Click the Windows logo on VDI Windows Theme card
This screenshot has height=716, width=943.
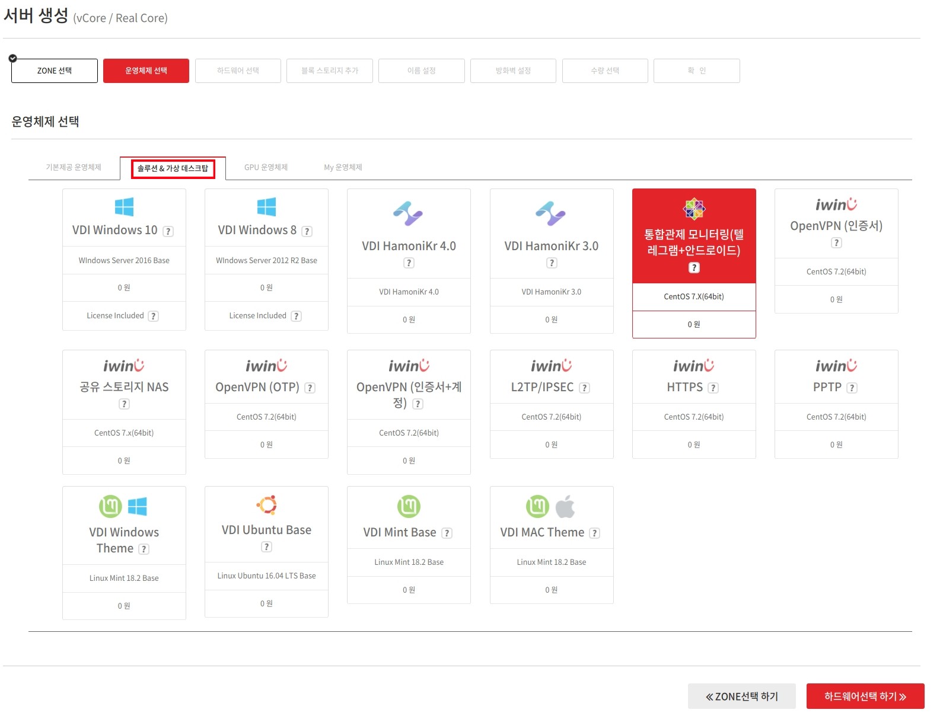point(138,506)
